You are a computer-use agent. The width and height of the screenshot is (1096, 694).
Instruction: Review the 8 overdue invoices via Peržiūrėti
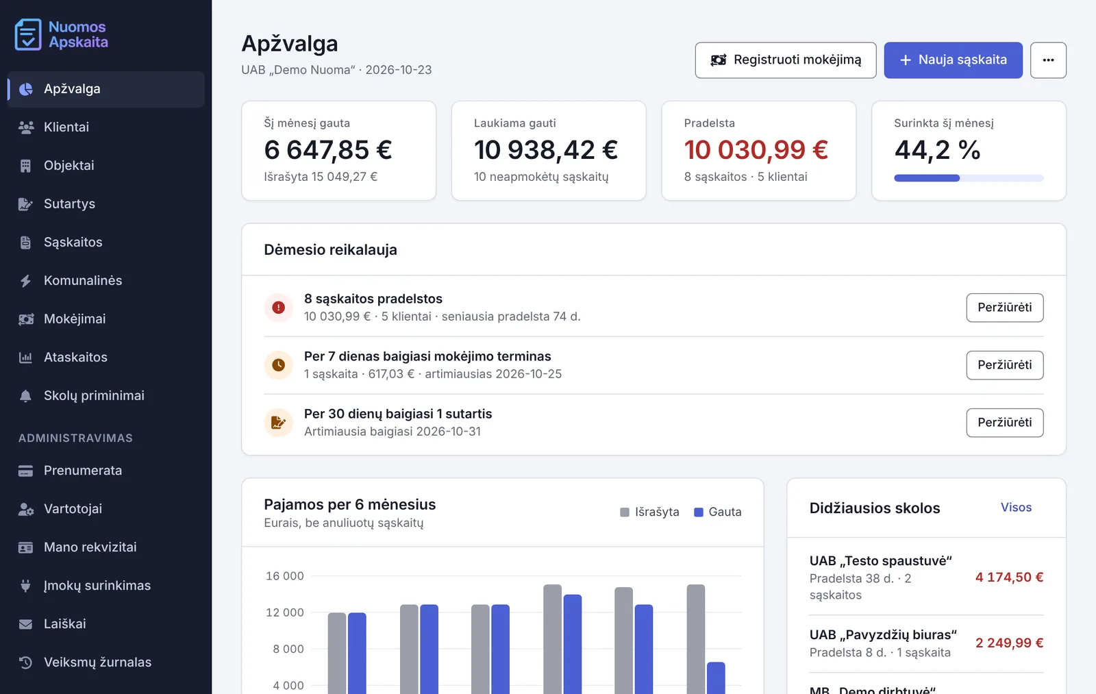click(x=1005, y=308)
